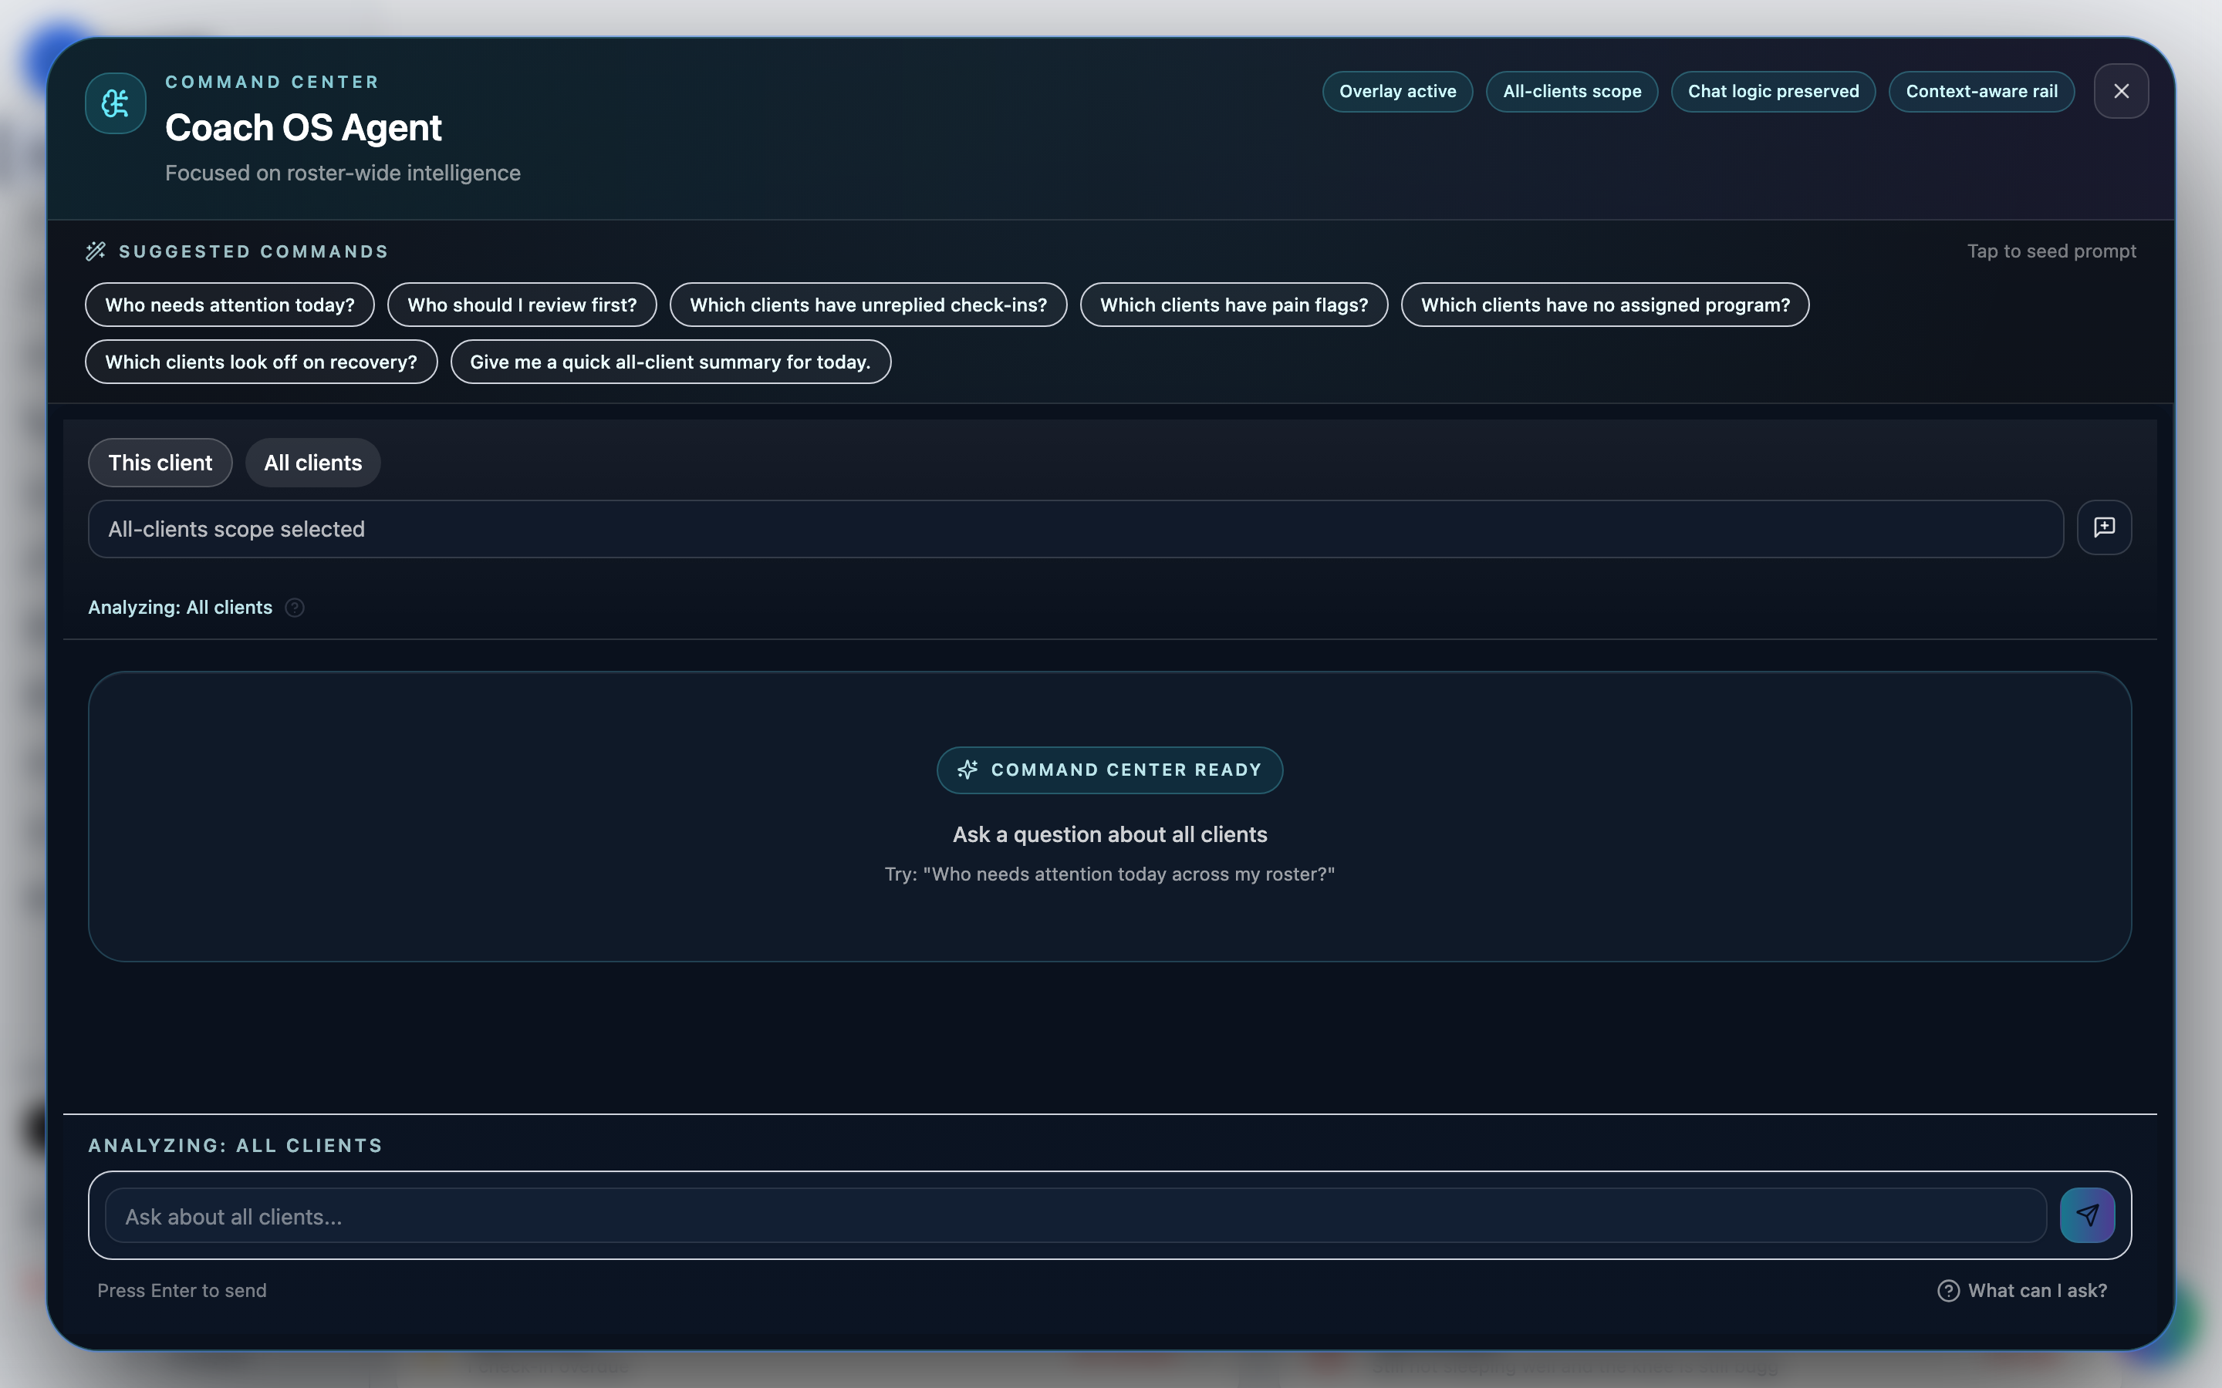Click the wand icon by Suggested Commands

pyautogui.click(x=96, y=251)
